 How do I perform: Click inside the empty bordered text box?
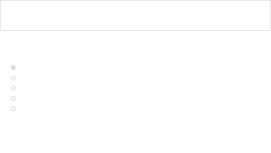(x=135, y=15)
